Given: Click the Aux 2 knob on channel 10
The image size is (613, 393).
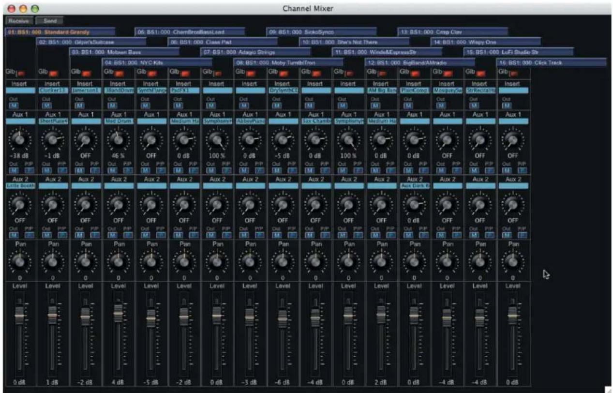Looking at the screenshot, I should 315,204.
